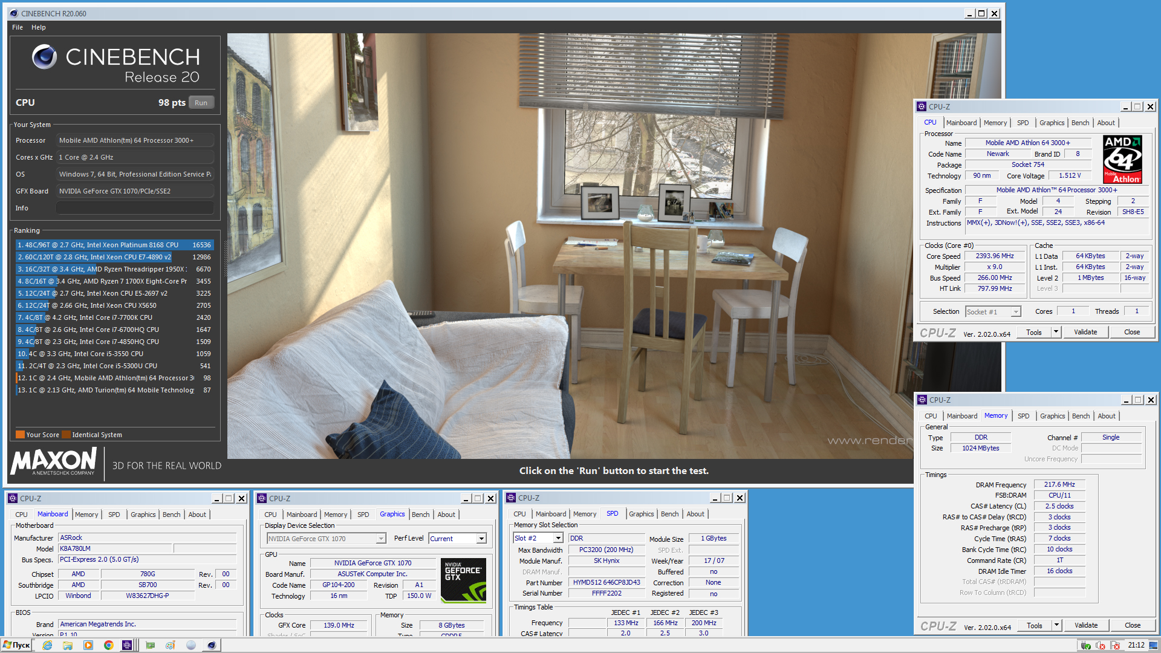Select ranking row Mobile AMD Athlon 64
This screenshot has height=653, width=1161.
pos(114,378)
